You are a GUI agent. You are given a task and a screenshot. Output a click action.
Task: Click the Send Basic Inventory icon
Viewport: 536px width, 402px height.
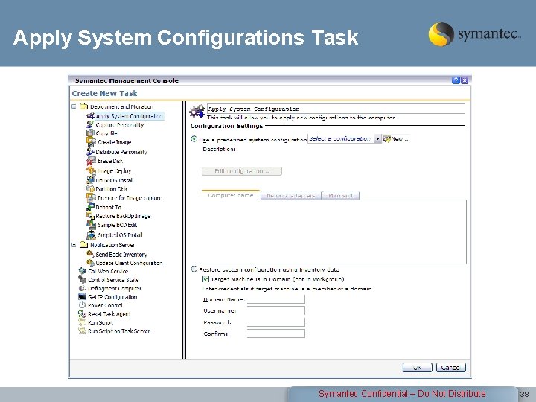click(90, 254)
